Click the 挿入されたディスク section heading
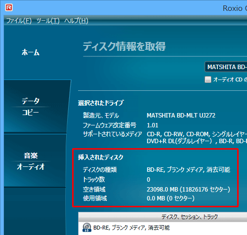This screenshot has height=235, width=247. click(x=101, y=157)
